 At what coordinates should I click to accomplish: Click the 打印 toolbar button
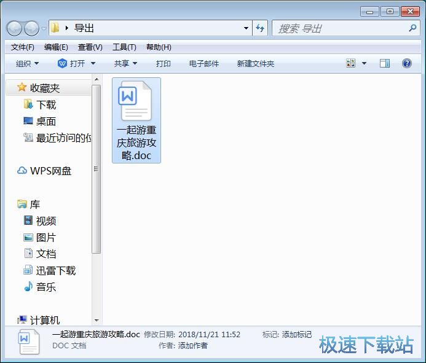pyautogui.click(x=164, y=63)
